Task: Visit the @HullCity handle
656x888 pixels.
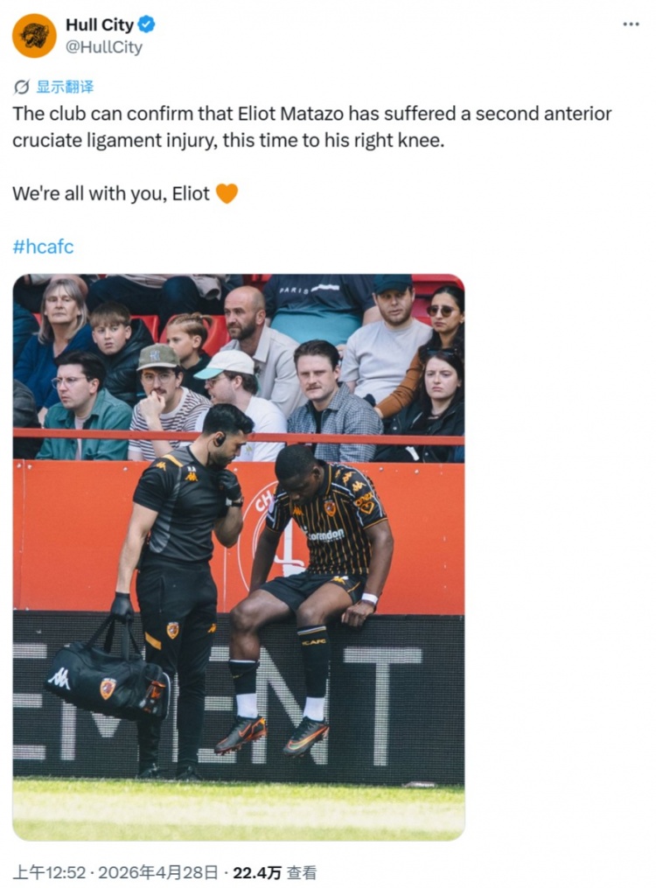Action: tap(104, 47)
